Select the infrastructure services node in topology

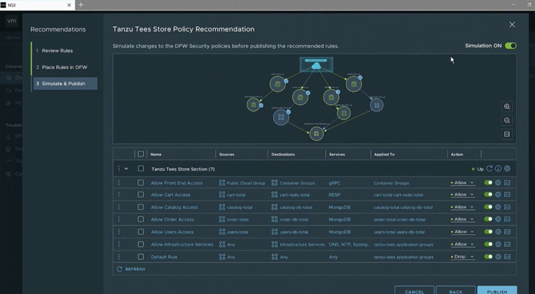(316, 133)
